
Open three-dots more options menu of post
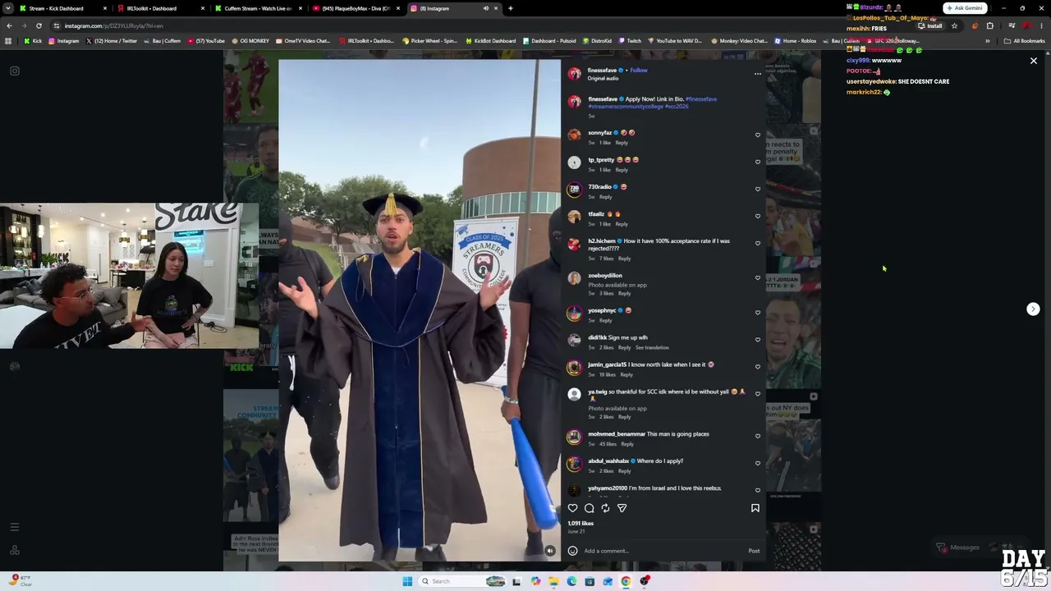click(x=758, y=74)
